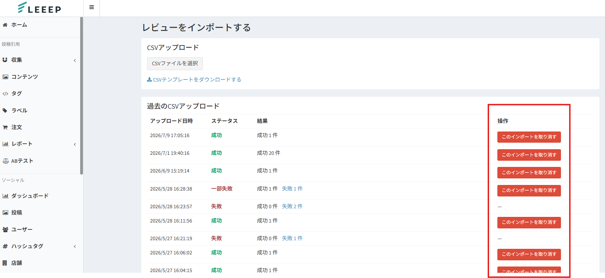Cancel the import from 2026/5/28 16:28:38

tap(529, 191)
